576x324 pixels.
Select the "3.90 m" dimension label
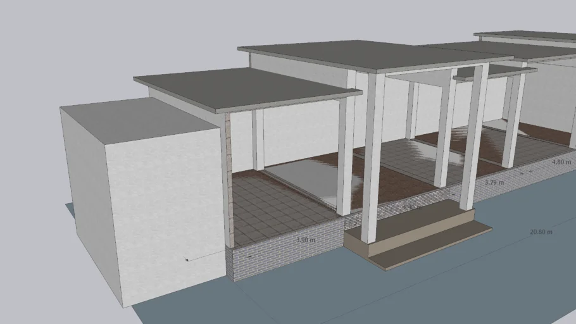(306, 240)
